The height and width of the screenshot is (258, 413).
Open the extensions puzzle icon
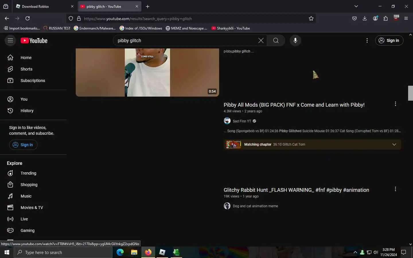(x=385, y=18)
